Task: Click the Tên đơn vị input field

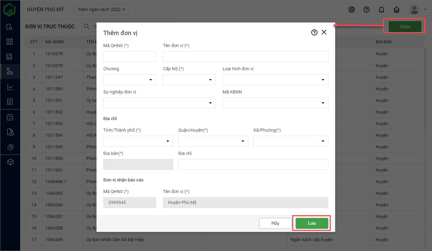Action: pyautogui.click(x=245, y=57)
